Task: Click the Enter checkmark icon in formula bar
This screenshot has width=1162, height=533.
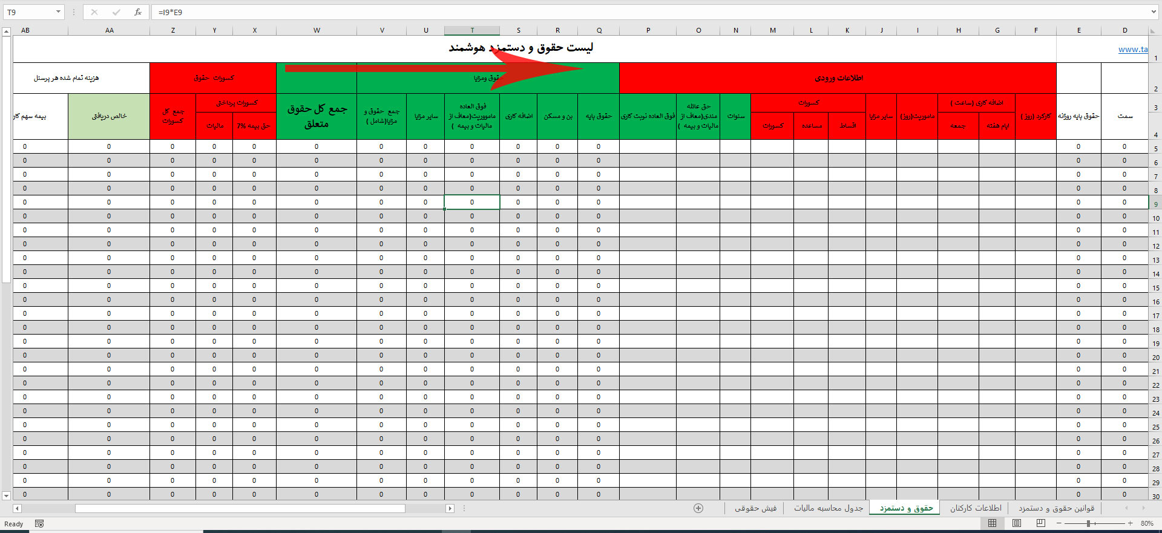Action: click(116, 12)
